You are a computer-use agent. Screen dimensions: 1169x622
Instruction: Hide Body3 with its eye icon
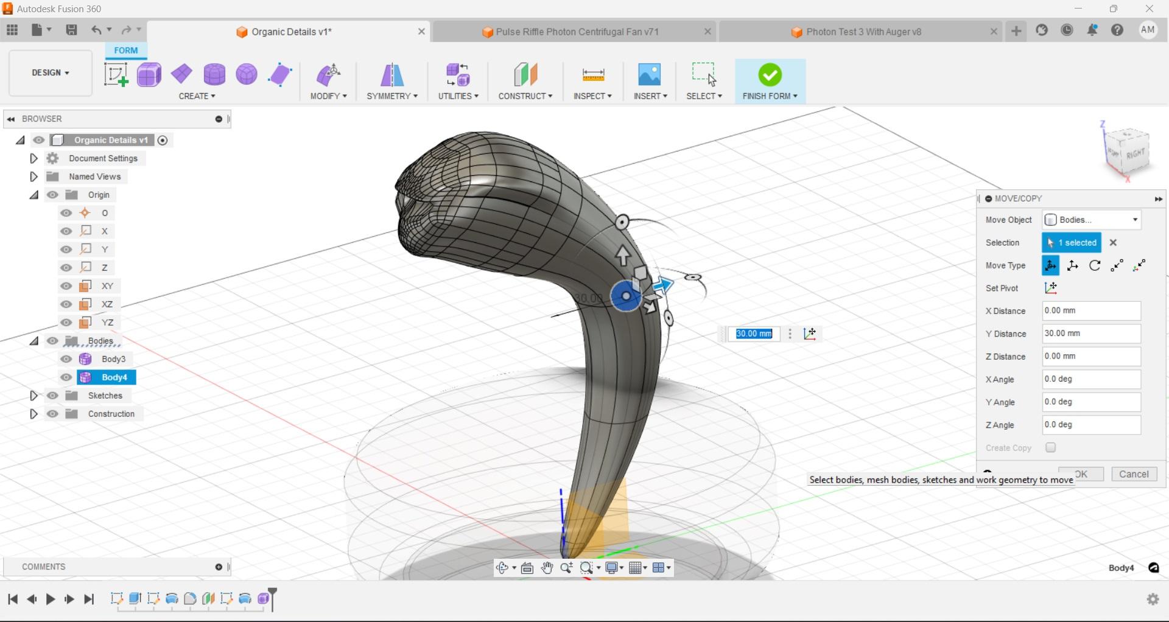click(x=66, y=359)
